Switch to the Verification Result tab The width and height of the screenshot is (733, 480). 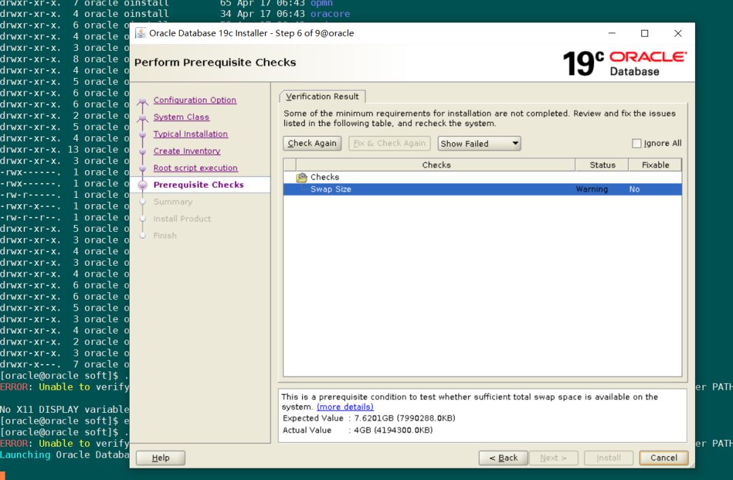pyautogui.click(x=322, y=97)
